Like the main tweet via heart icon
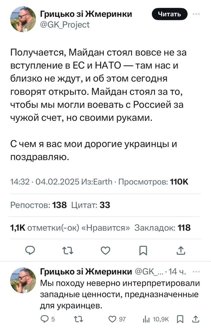 (x=105, y=250)
